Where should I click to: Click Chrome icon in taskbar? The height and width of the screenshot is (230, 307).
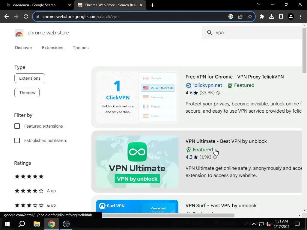[52, 224]
